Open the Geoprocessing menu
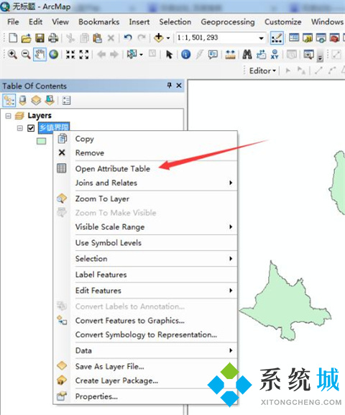This screenshot has width=345, height=415. tap(228, 22)
